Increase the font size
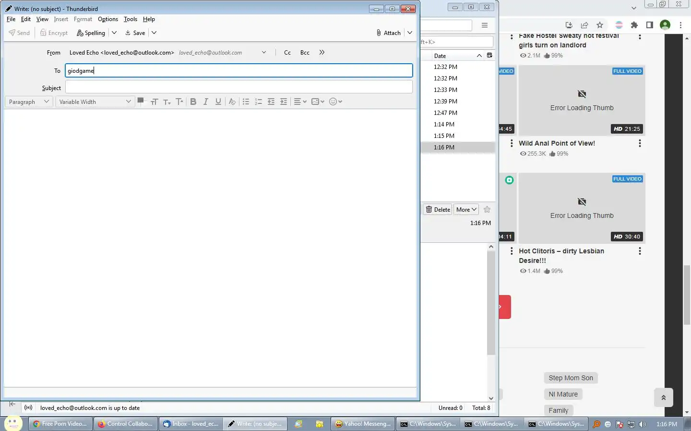The height and width of the screenshot is (431, 691). 179,102
